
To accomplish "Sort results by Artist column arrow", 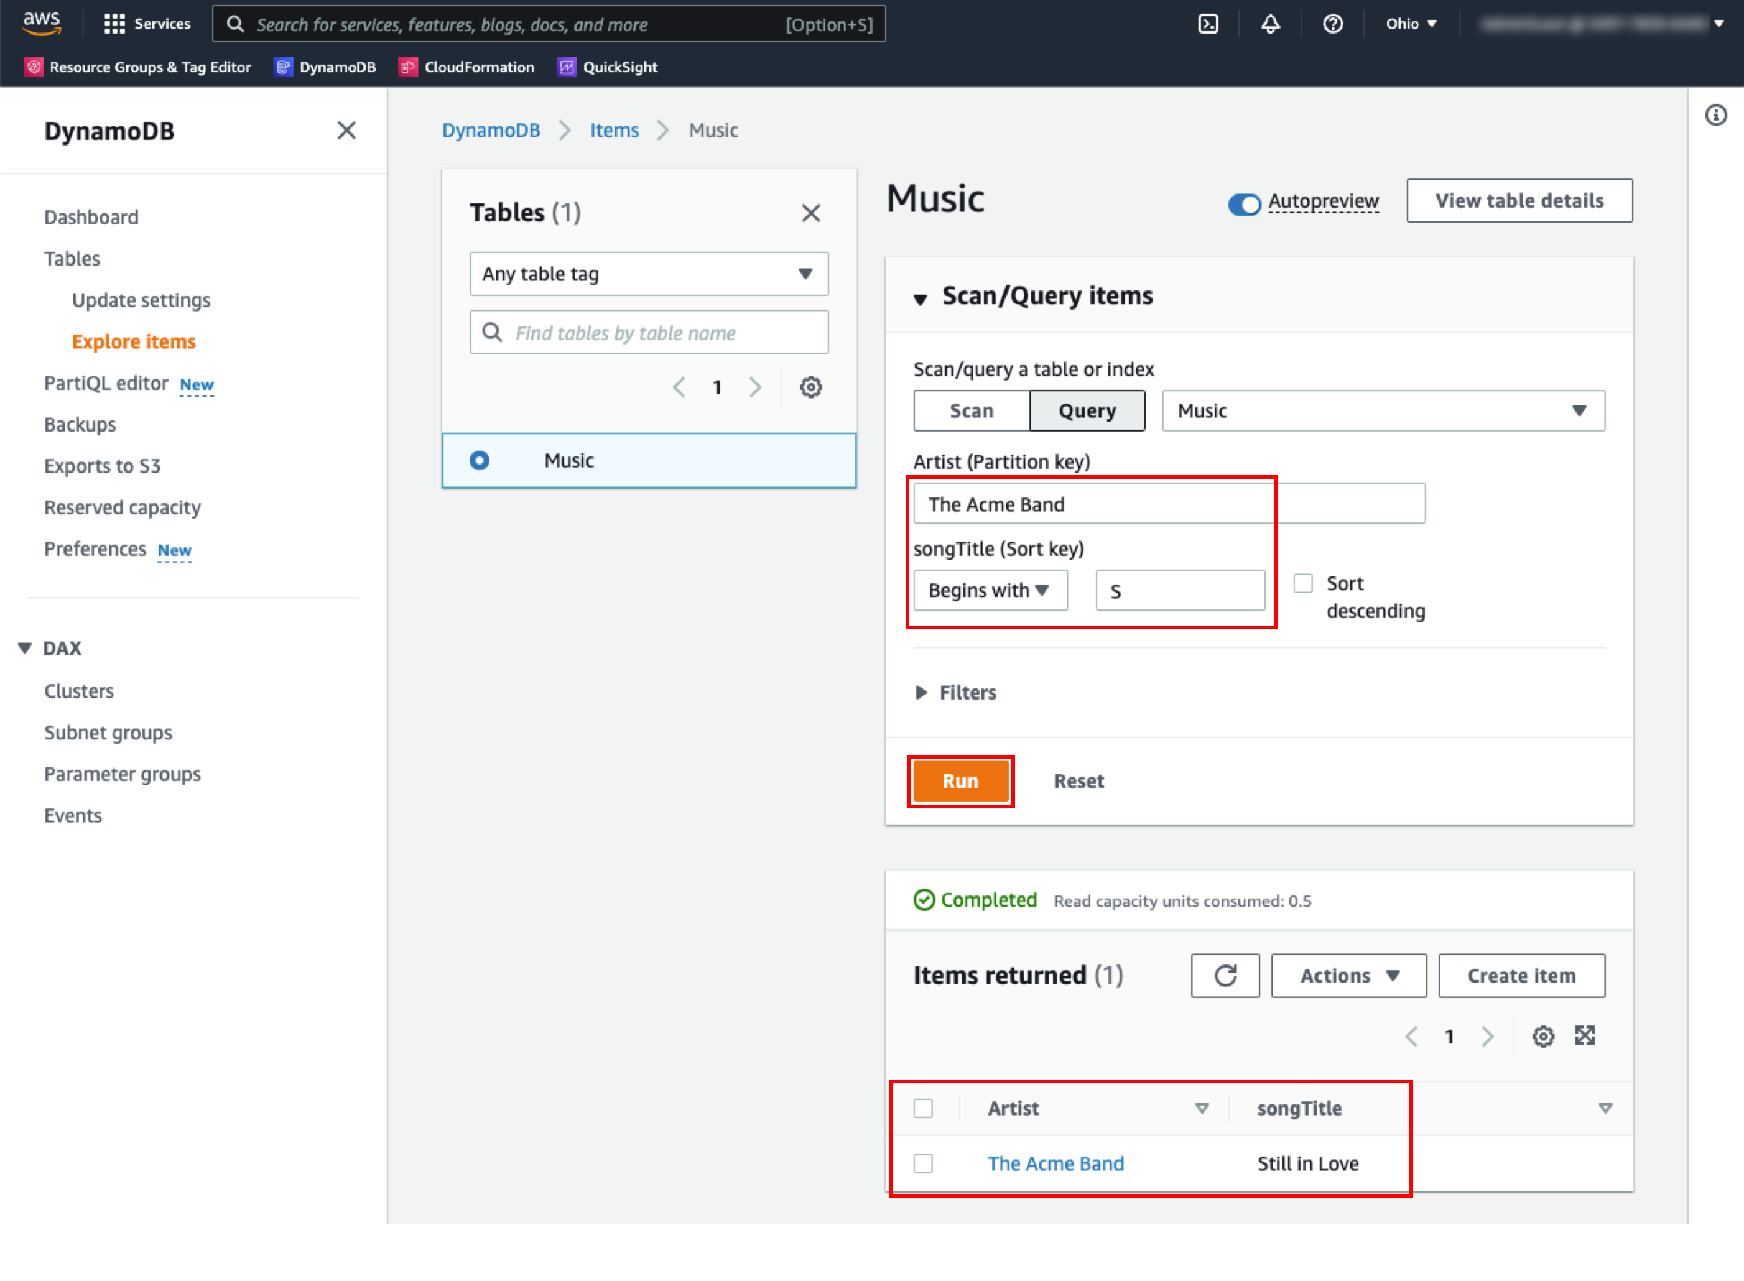I will pos(1202,1109).
